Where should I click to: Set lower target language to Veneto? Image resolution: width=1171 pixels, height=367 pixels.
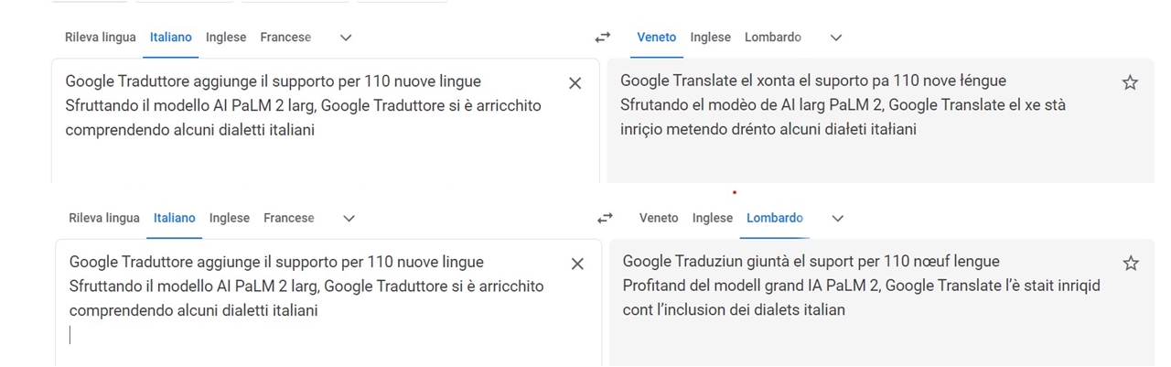point(659,218)
